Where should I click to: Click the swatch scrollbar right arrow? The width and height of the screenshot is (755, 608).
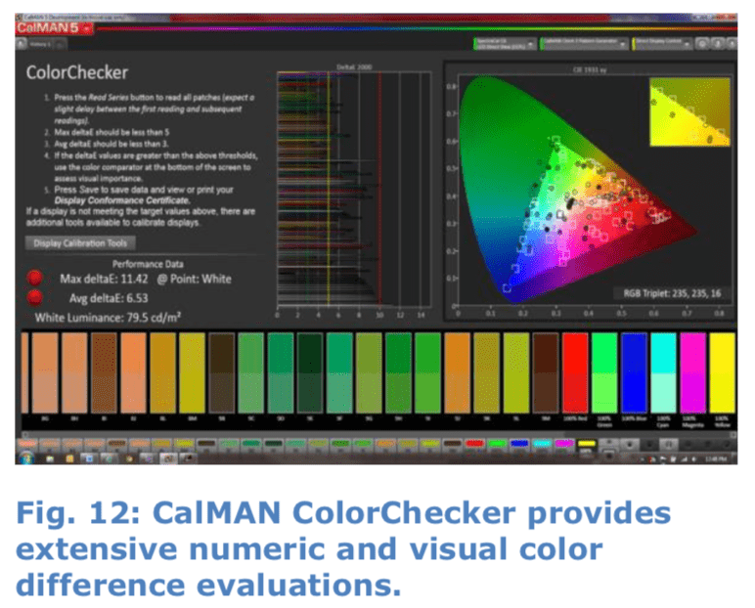[x=733, y=434]
